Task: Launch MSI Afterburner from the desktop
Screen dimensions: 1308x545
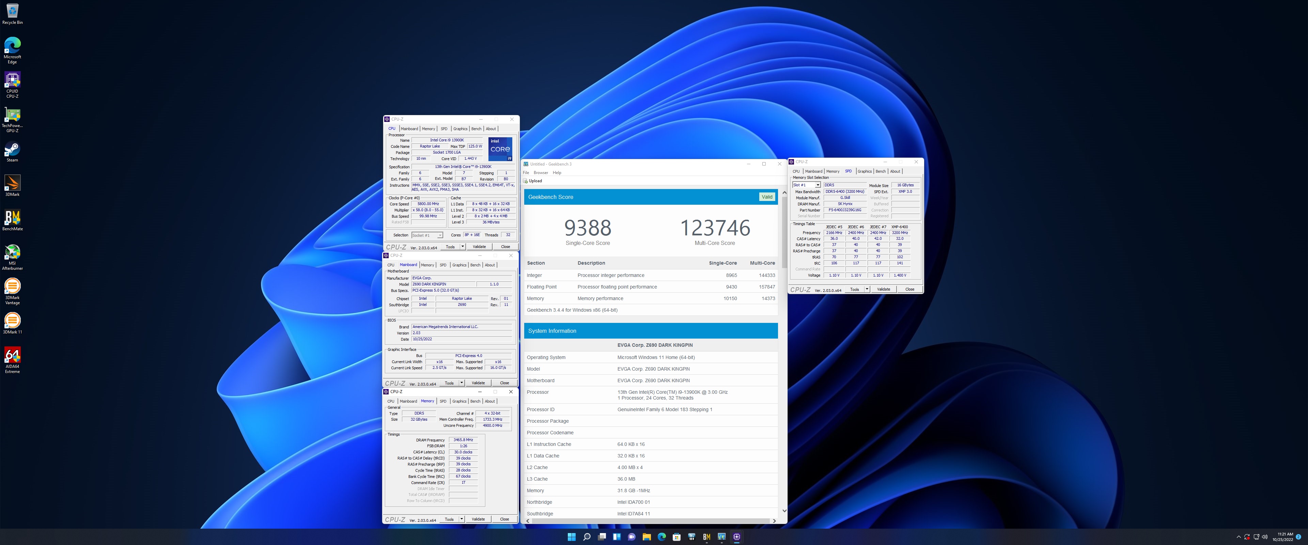Action: pos(12,257)
